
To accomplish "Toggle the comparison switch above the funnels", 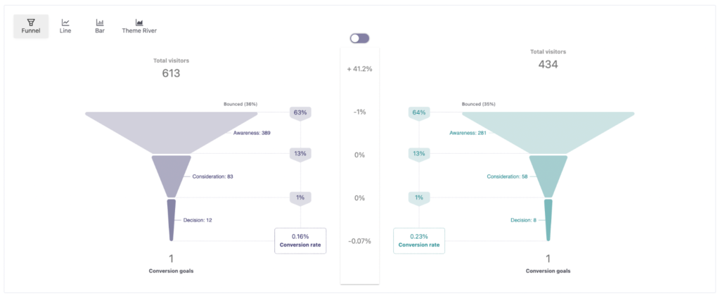I will pos(359,38).
